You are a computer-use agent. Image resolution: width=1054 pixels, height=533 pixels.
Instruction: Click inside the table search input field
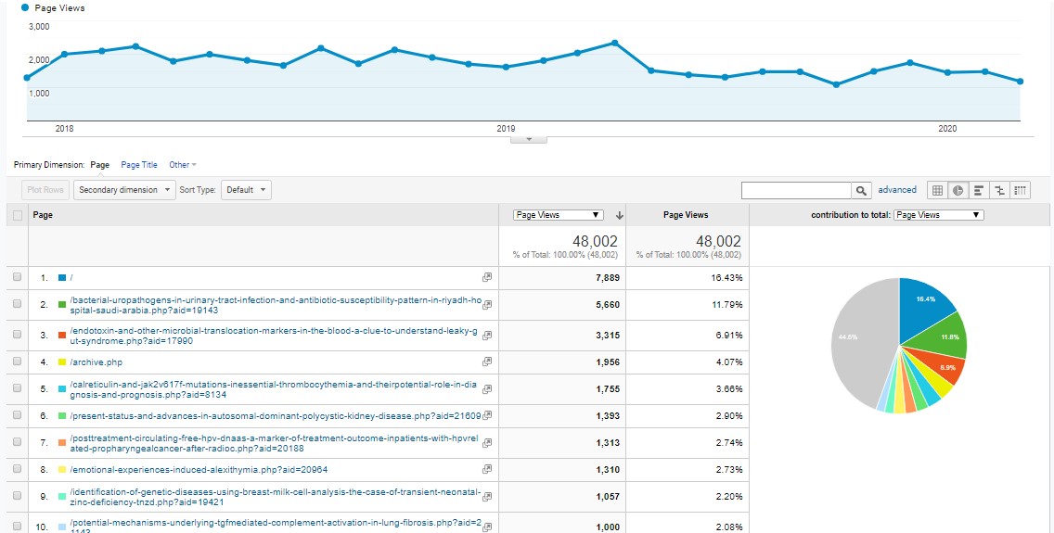pos(796,190)
